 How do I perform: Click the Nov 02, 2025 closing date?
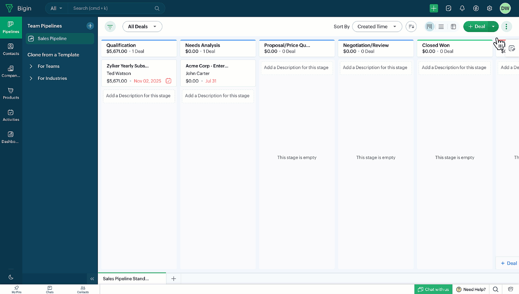tap(148, 81)
